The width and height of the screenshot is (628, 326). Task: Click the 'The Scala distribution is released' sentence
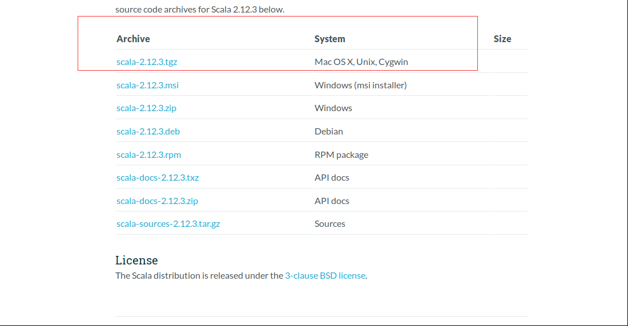pos(241,276)
